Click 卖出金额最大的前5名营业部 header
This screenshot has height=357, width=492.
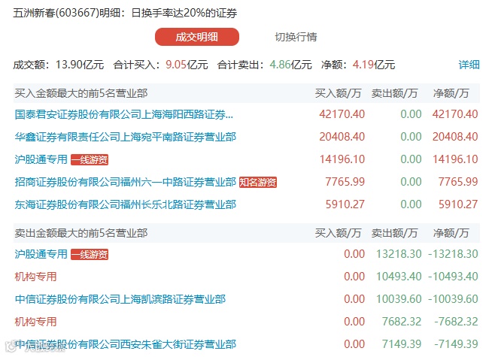pyautogui.click(x=81, y=233)
